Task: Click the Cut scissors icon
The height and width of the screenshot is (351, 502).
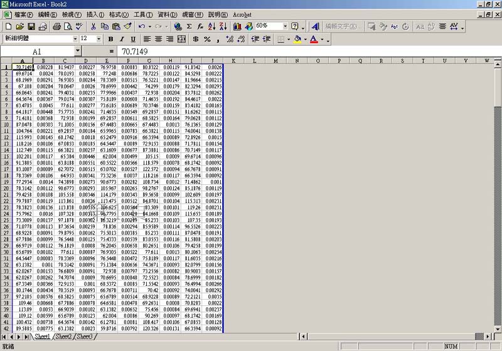Action: [x=93, y=26]
